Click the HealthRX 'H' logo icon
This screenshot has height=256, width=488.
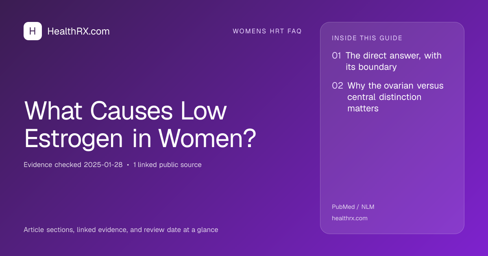33,31
